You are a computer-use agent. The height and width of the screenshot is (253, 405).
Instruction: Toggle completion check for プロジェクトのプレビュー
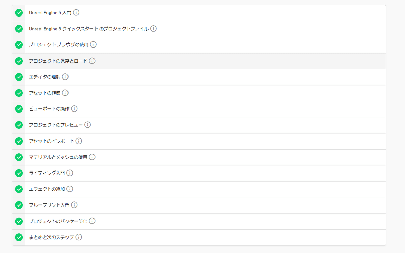pos(19,125)
